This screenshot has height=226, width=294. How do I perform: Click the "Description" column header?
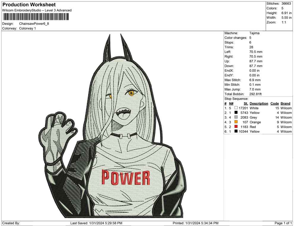(x=259, y=104)
